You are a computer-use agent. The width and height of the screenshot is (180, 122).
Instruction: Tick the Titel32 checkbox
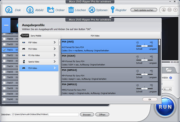click(4, 55)
